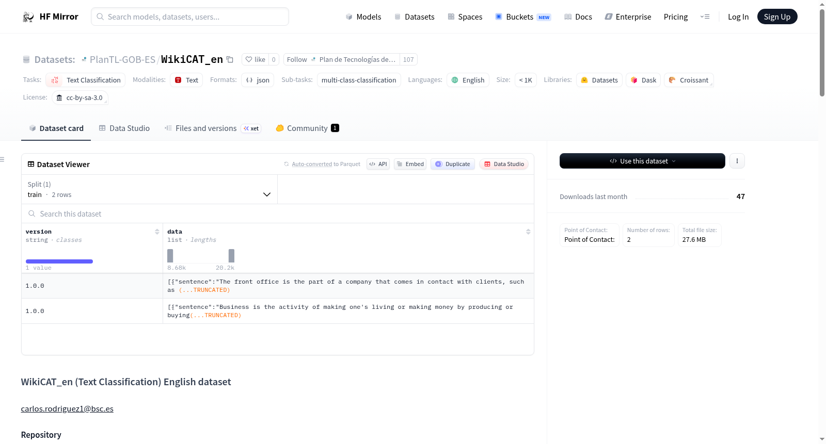Viewport: 826px width, 444px height.
Task: Select the 20.2k length histogram bar
Action: 232,256
